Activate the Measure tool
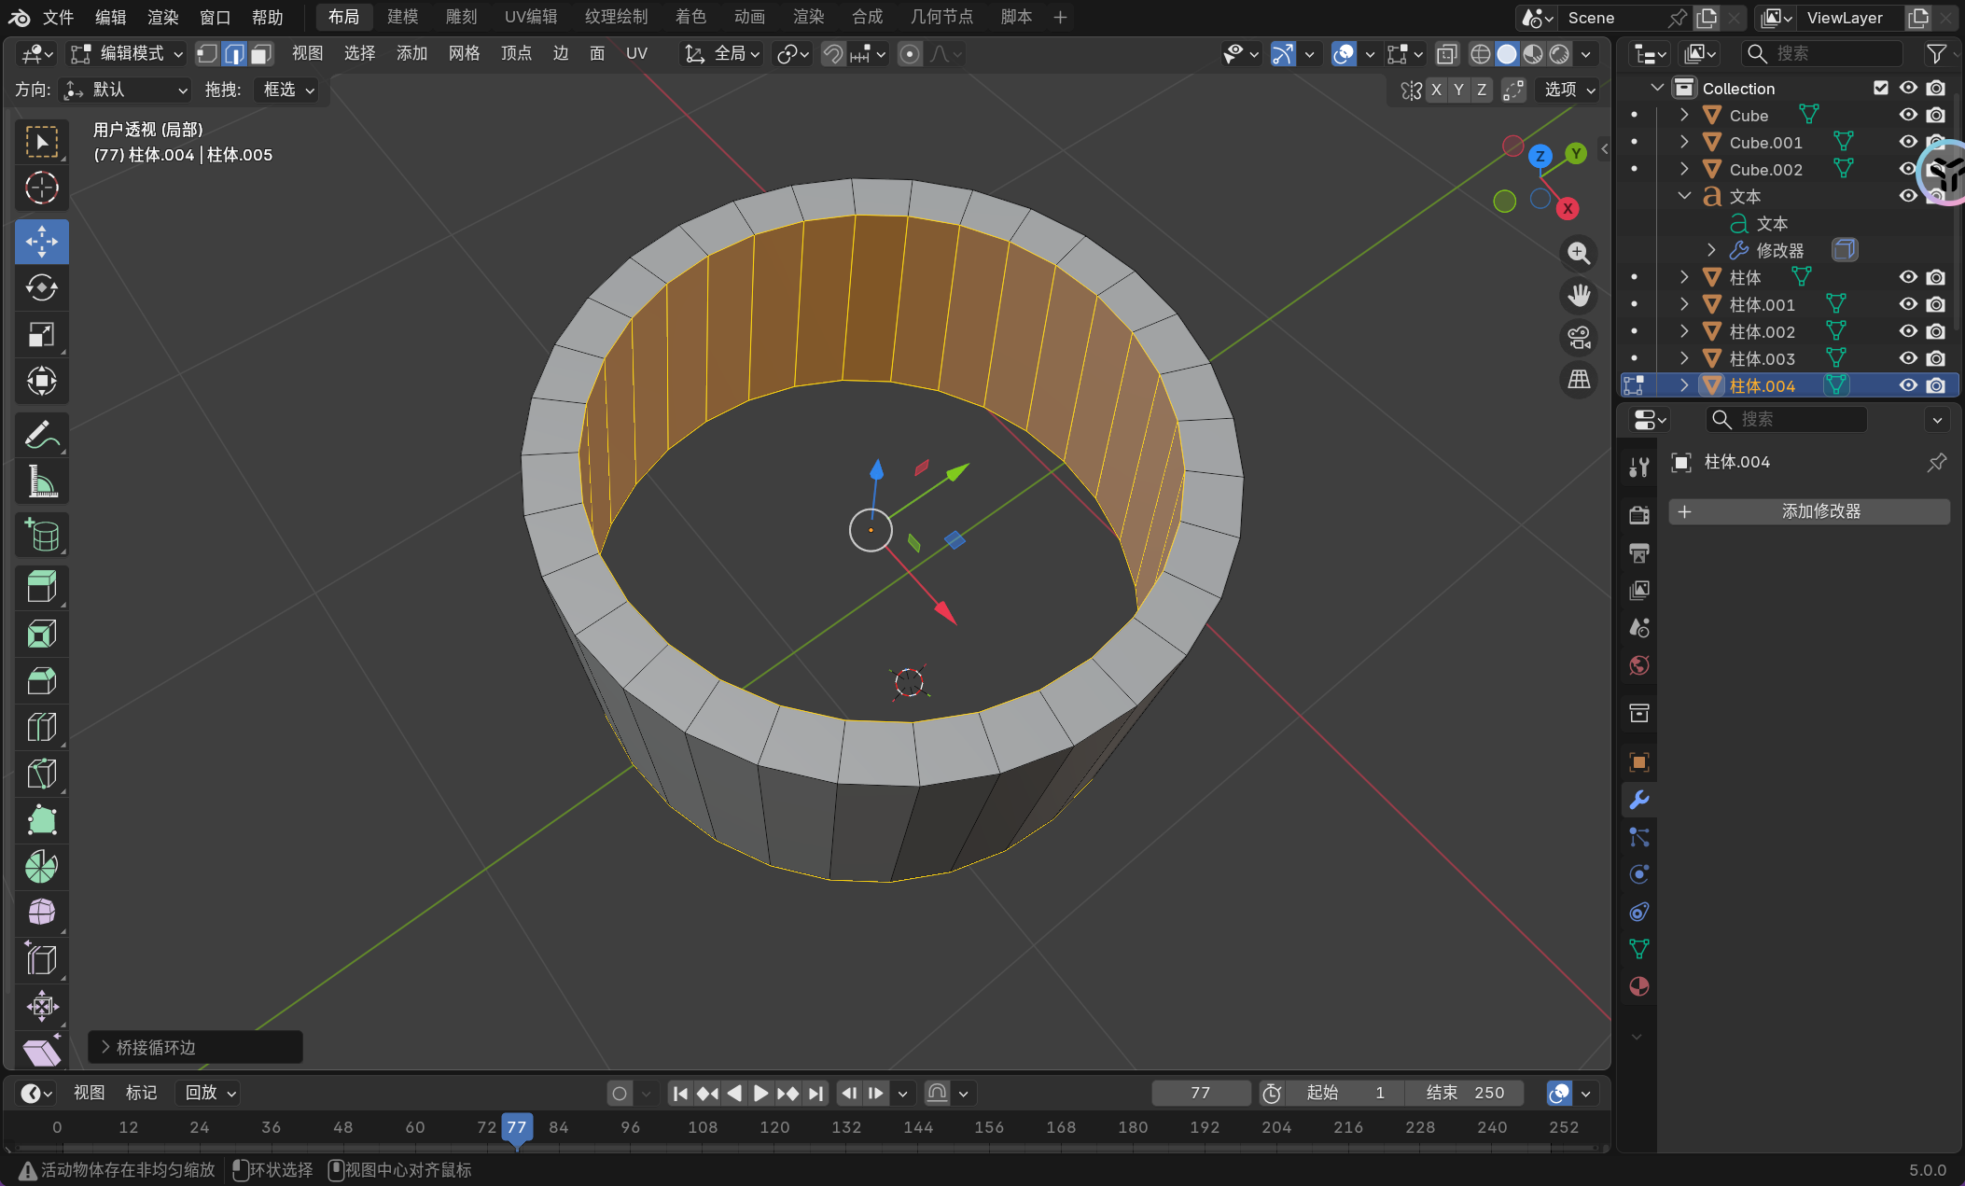Viewport: 1965px width, 1186px height. point(41,482)
